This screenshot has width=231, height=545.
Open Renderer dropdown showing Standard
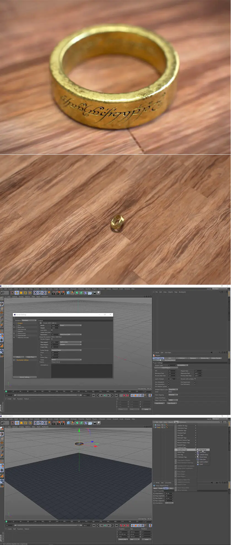coord(29,320)
